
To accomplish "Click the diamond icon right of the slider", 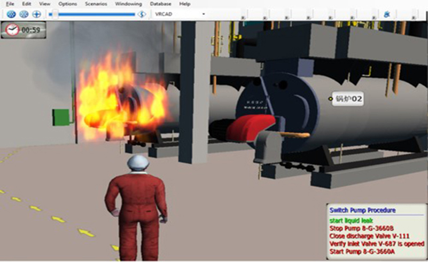I will 142,14.
